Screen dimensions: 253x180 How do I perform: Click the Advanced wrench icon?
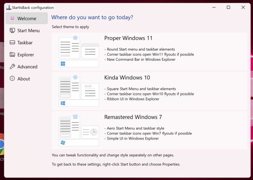tap(12, 67)
